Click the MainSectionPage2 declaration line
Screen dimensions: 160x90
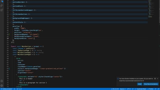pyautogui.click(x=26, y=54)
